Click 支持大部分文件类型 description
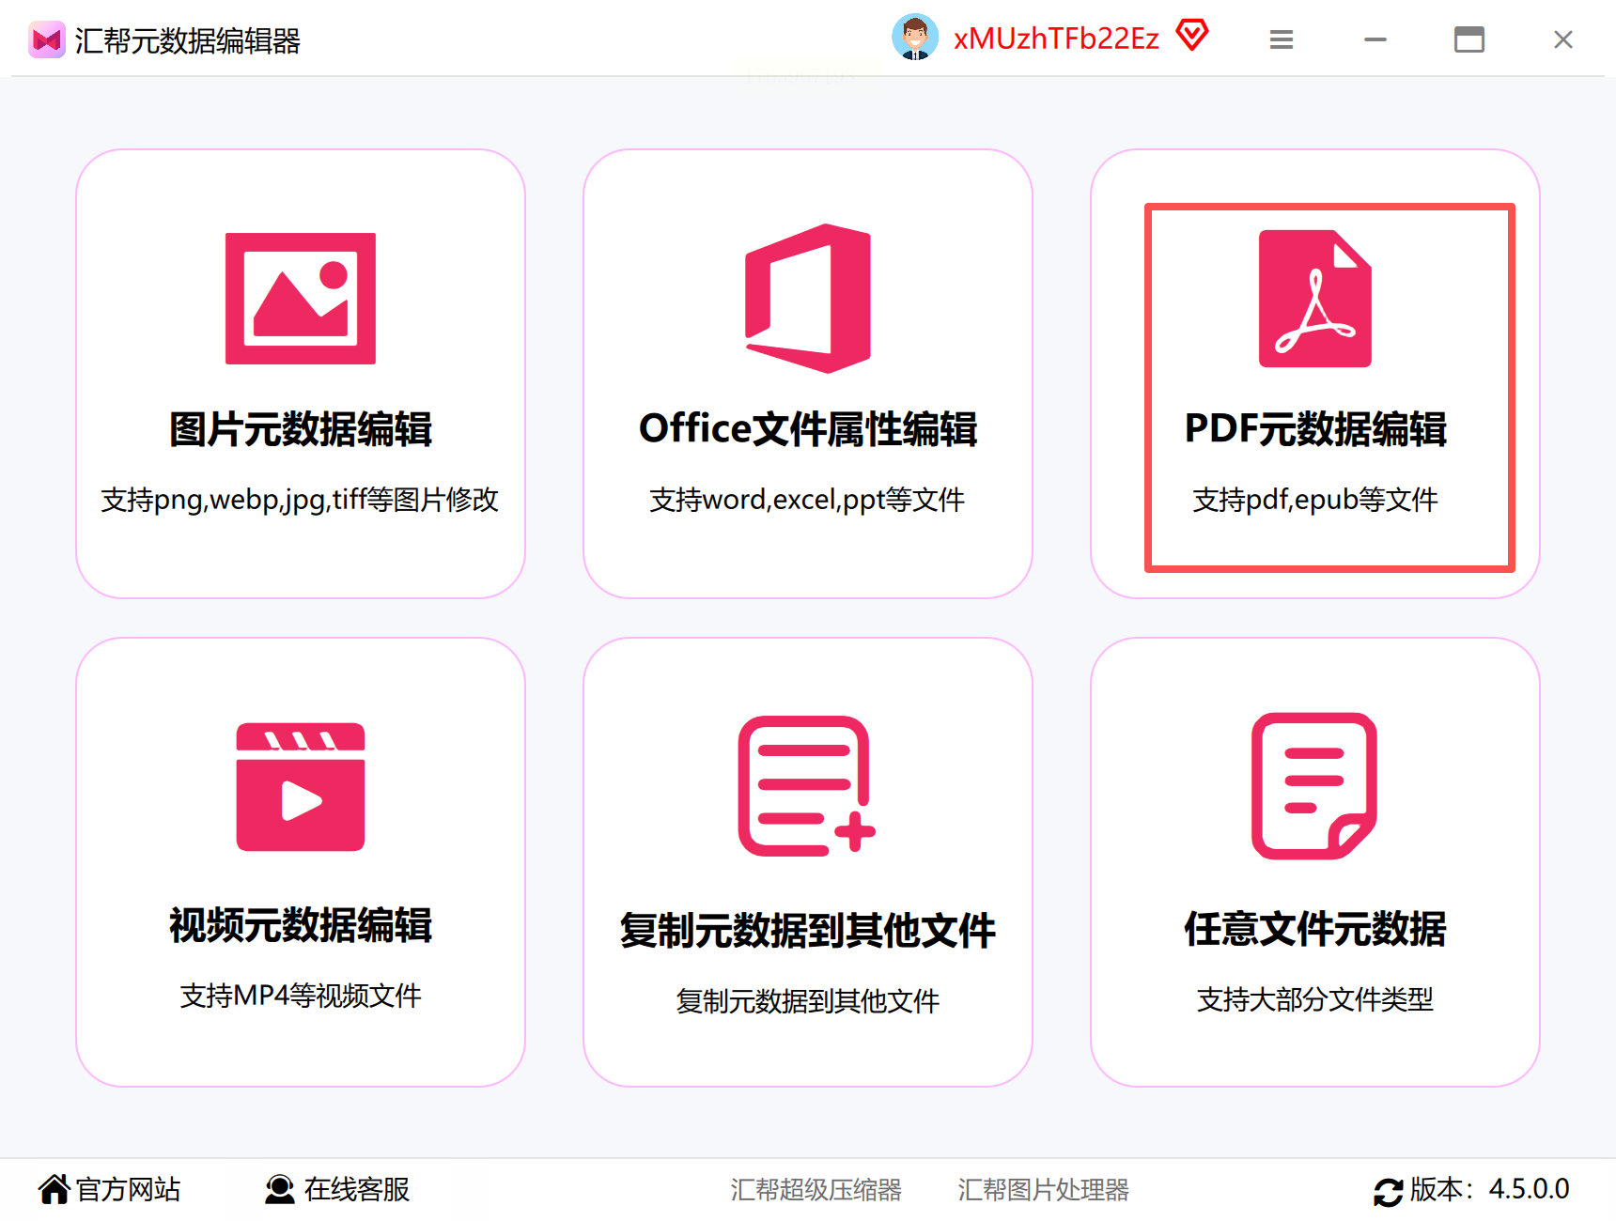This screenshot has width=1616, height=1221. 1315,999
